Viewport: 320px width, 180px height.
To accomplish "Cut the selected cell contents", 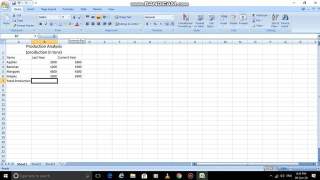I will click(x=17, y=15).
